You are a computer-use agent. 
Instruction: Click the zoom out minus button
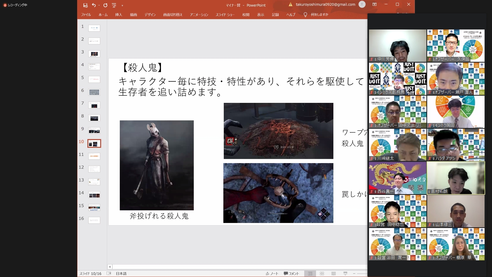coord(354,274)
